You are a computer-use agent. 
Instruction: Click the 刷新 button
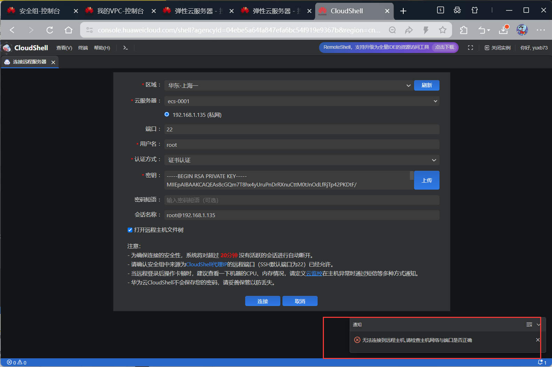[x=427, y=85]
